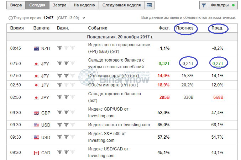241x160 pixels.
Task: Click importance bulls in GBP/USD index row
Action: pyautogui.click(x=66, y=112)
